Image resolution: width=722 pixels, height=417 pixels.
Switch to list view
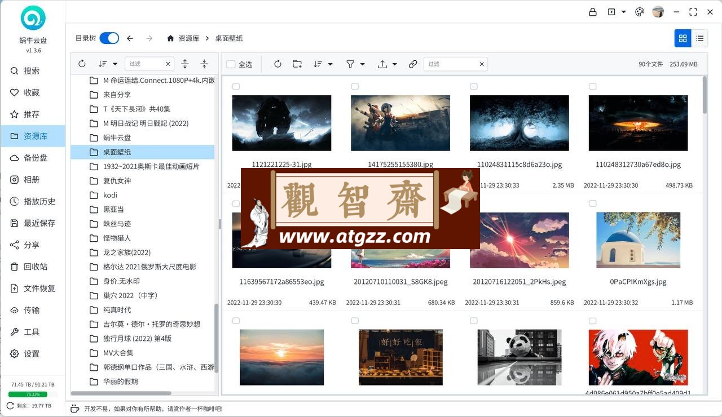(699, 38)
